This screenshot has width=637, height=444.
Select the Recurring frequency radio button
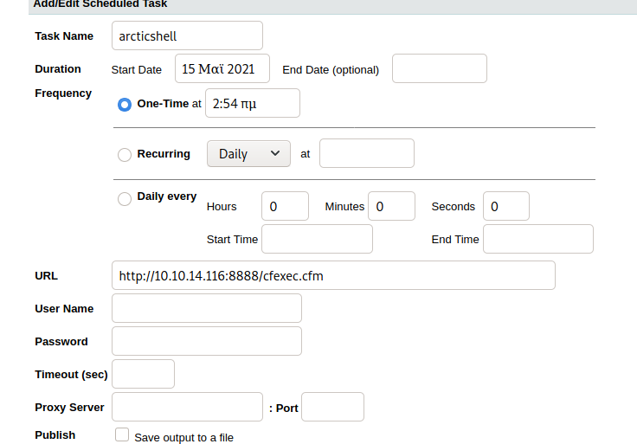pos(125,155)
